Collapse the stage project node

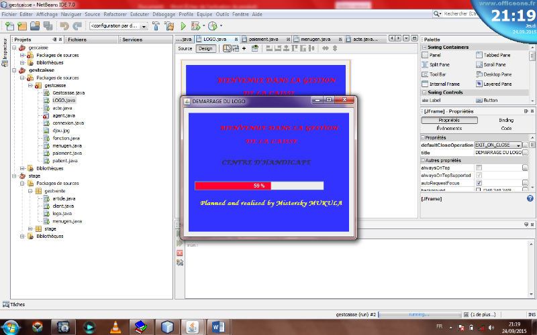click(14, 176)
